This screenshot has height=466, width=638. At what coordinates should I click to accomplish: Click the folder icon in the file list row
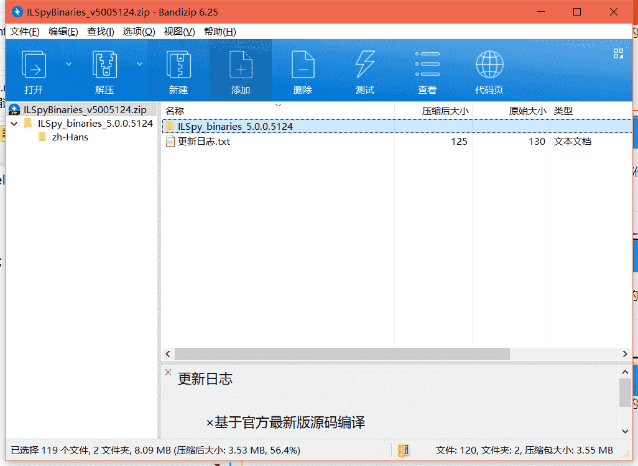[x=170, y=127]
